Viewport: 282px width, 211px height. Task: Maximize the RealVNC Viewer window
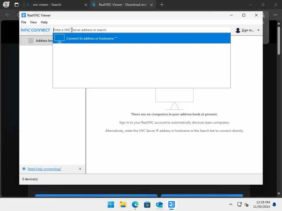tap(244, 15)
